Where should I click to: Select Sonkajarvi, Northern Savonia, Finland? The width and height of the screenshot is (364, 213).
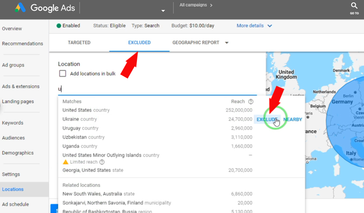point(157,203)
